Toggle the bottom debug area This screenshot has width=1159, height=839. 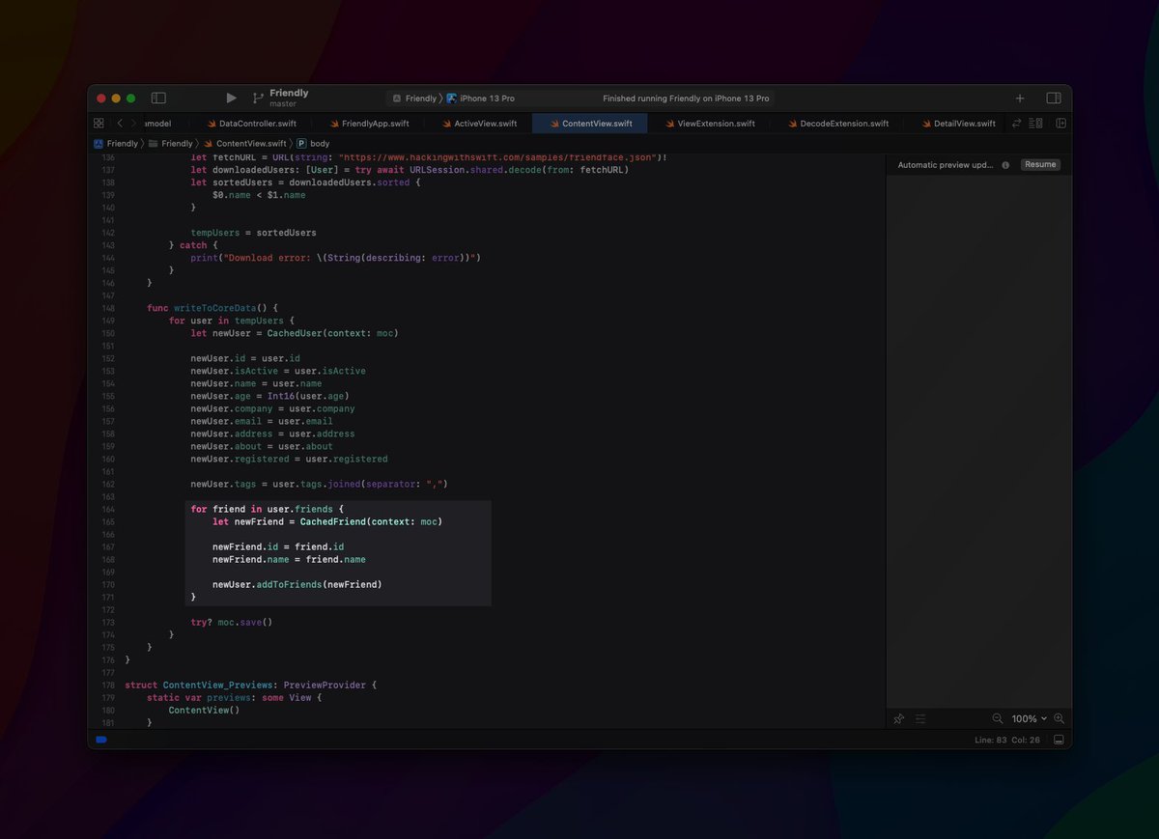pyautogui.click(x=1059, y=740)
